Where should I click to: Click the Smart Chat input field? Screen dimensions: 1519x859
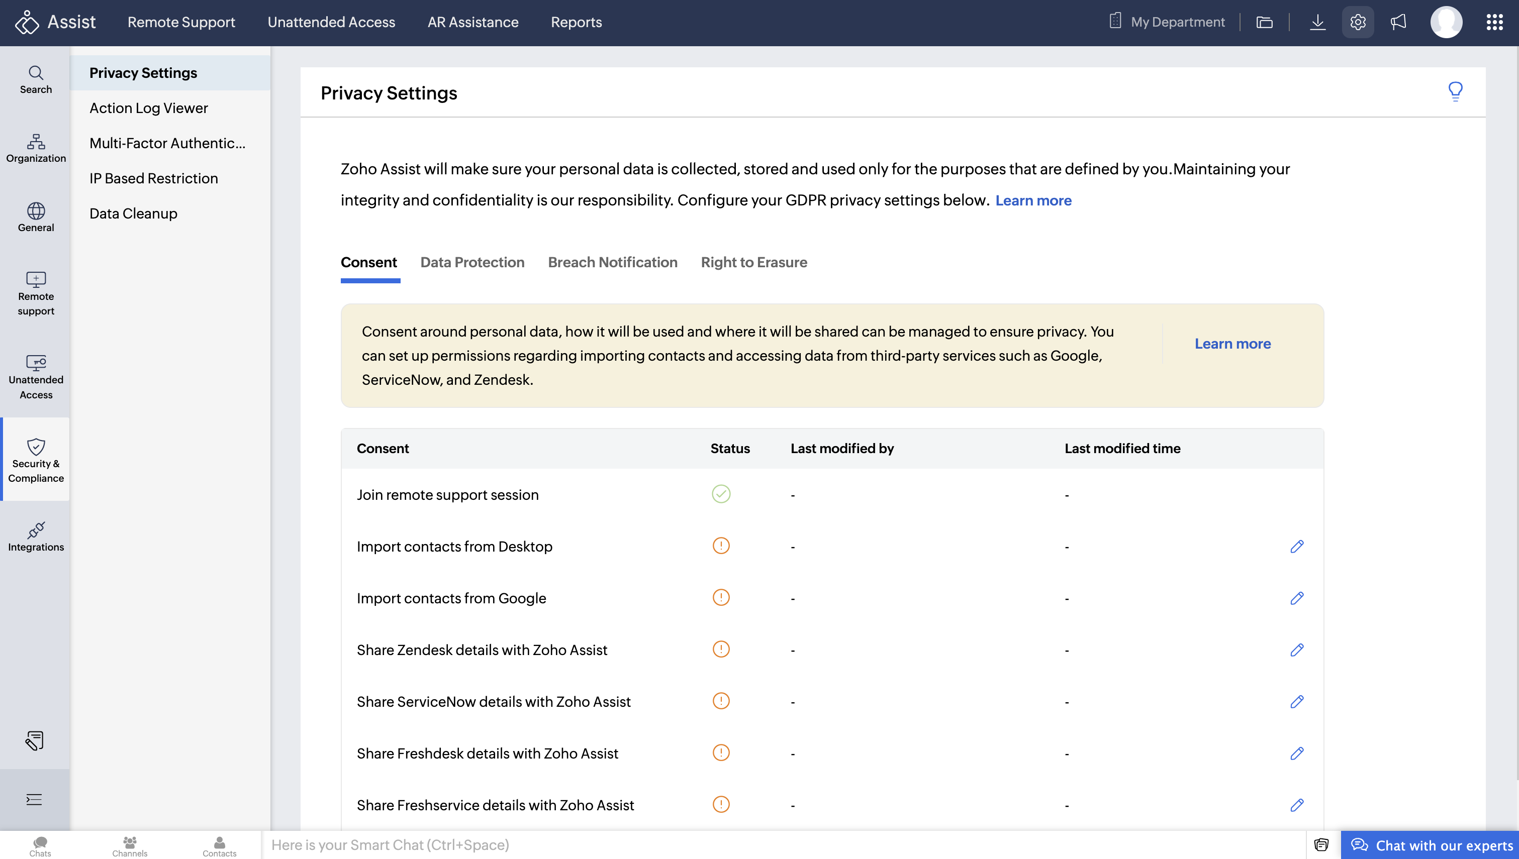(779, 845)
